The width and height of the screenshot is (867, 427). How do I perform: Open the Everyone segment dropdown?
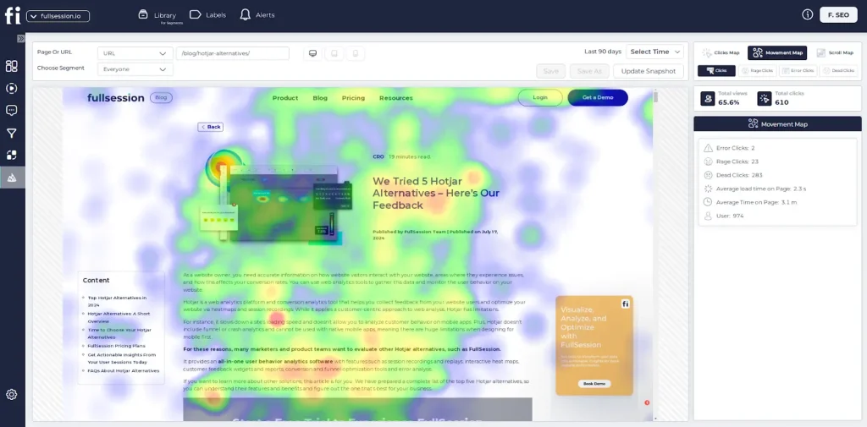click(135, 69)
